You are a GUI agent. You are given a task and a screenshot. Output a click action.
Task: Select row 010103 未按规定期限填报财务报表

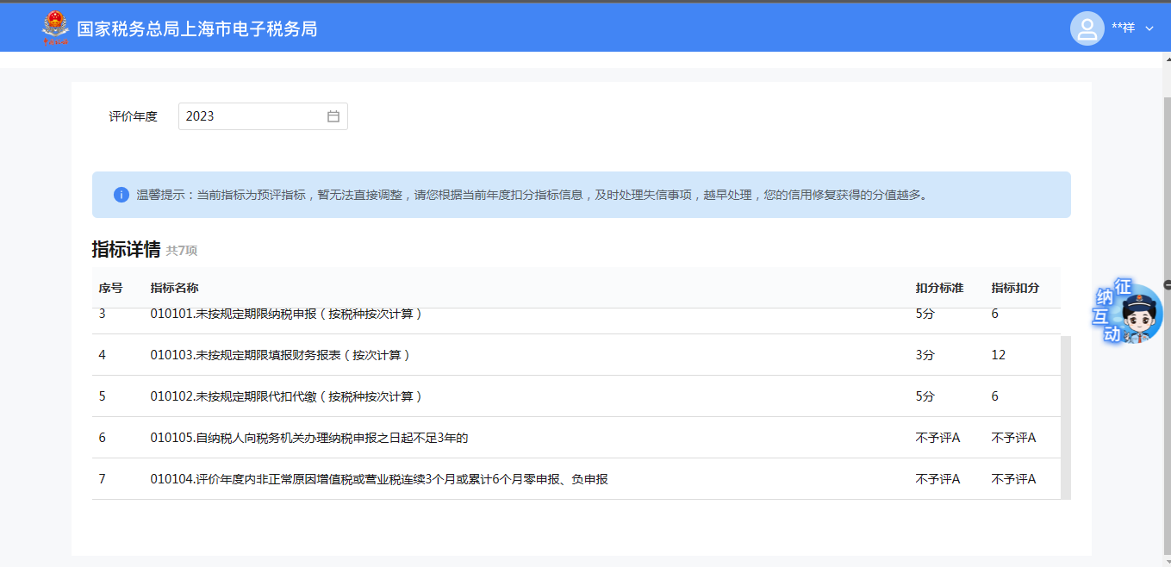coord(280,355)
